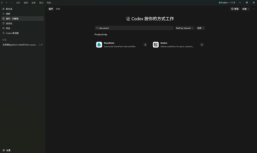This screenshot has height=153, width=257.
Task: Open the more options ellipsis
Action: [254, 9]
